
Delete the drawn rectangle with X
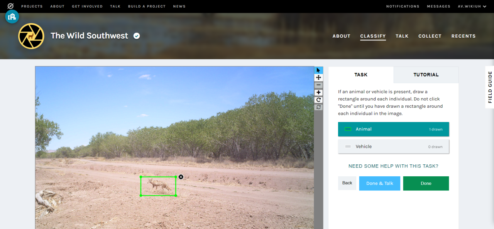181,177
